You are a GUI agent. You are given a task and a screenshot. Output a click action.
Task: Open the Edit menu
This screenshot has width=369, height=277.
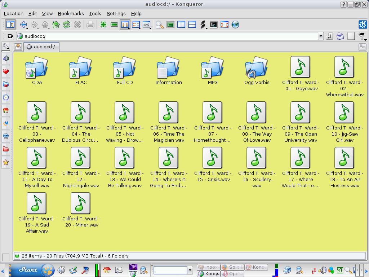(32, 13)
